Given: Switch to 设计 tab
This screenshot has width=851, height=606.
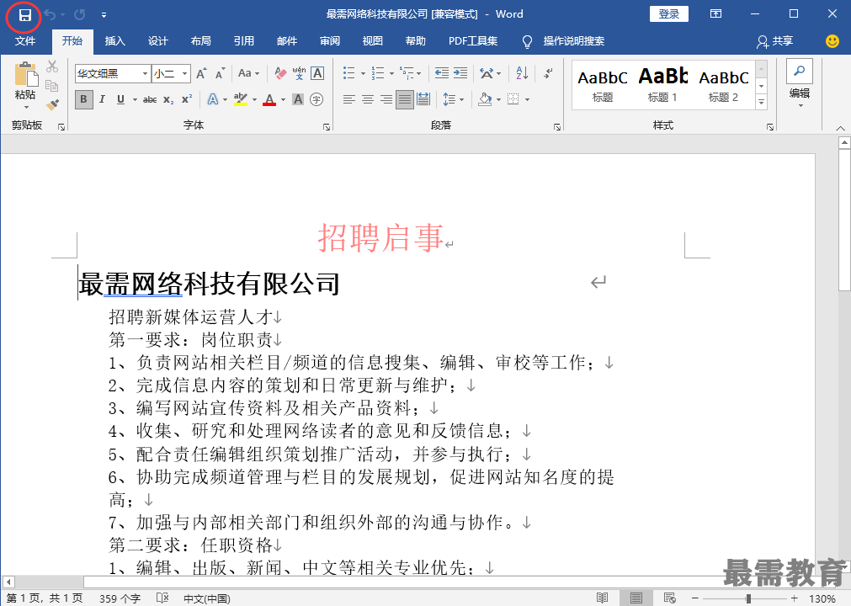Looking at the screenshot, I should pyautogui.click(x=158, y=41).
